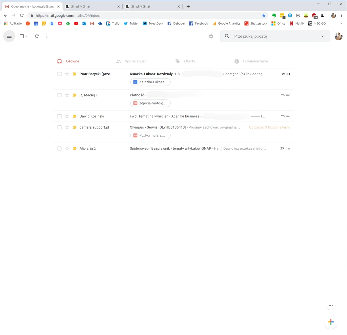
Task: Switch to the Główne tab
Action: tap(69, 61)
